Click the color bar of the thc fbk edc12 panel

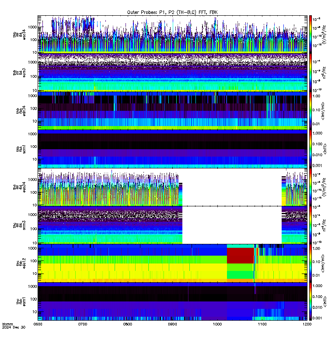(310, 263)
